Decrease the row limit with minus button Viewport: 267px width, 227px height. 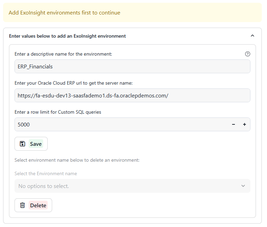(x=233, y=124)
